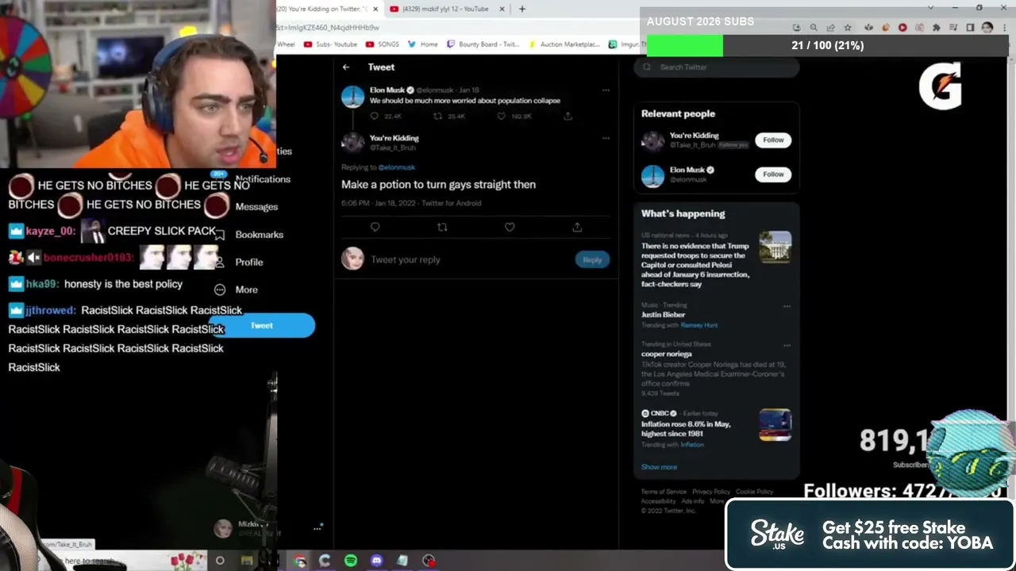Follow Elon Musk in Relevant people

click(x=773, y=174)
